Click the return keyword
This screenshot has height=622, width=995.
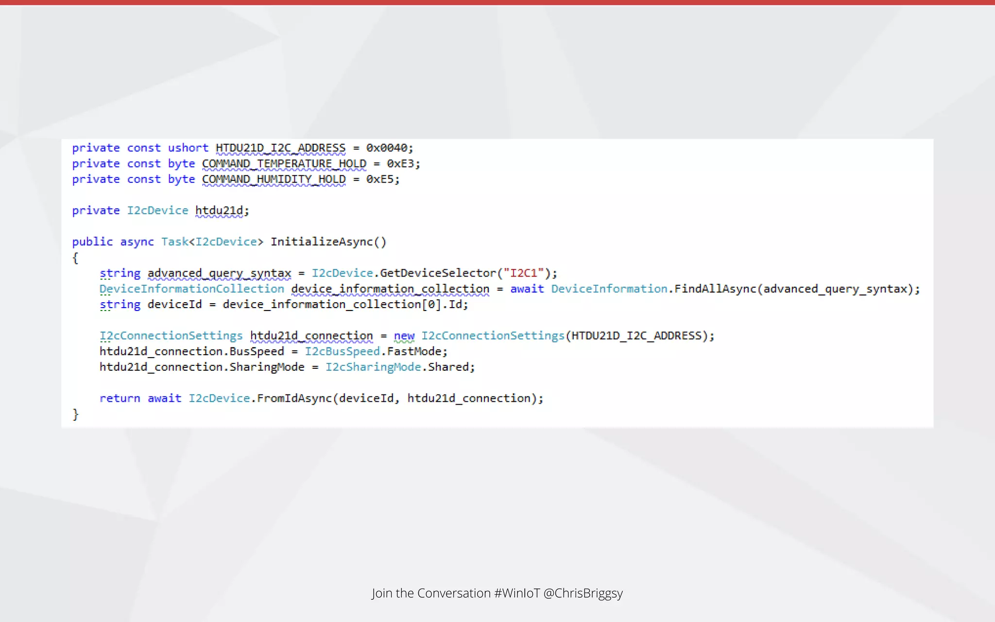(x=120, y=398)
